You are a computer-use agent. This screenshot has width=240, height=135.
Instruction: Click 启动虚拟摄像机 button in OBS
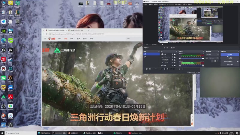(228, 61)
